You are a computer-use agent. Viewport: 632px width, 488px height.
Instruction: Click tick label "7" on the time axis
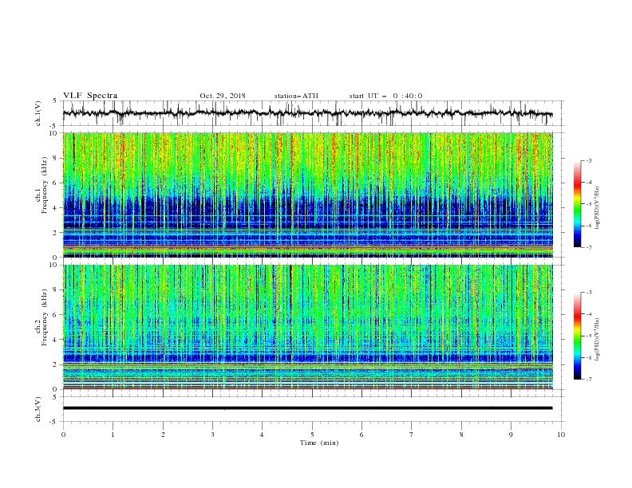pos(412,435)
